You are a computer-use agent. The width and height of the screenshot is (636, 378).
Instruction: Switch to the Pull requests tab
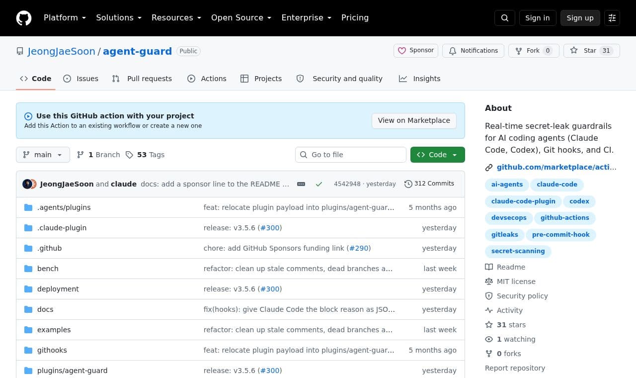[142, 79]
